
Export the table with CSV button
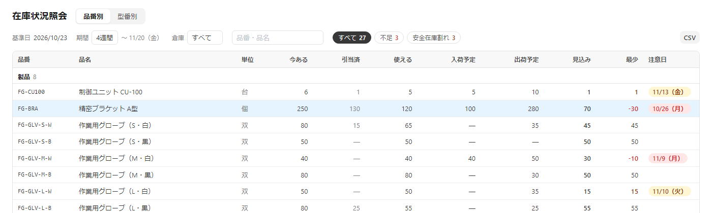pyautogui.click(x=690, y=38)
